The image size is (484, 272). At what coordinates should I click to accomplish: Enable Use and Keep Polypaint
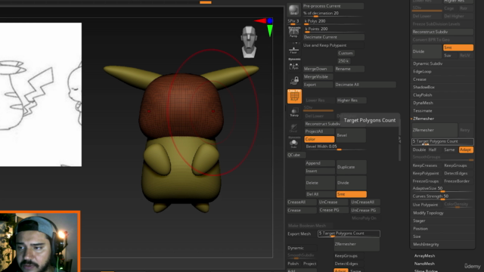point(333,45)
